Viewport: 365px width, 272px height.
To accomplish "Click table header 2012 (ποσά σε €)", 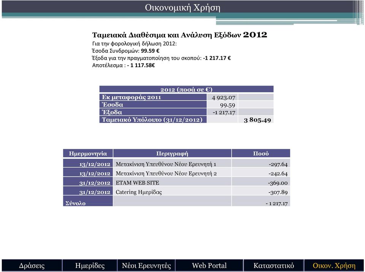I will pos(186,89).
